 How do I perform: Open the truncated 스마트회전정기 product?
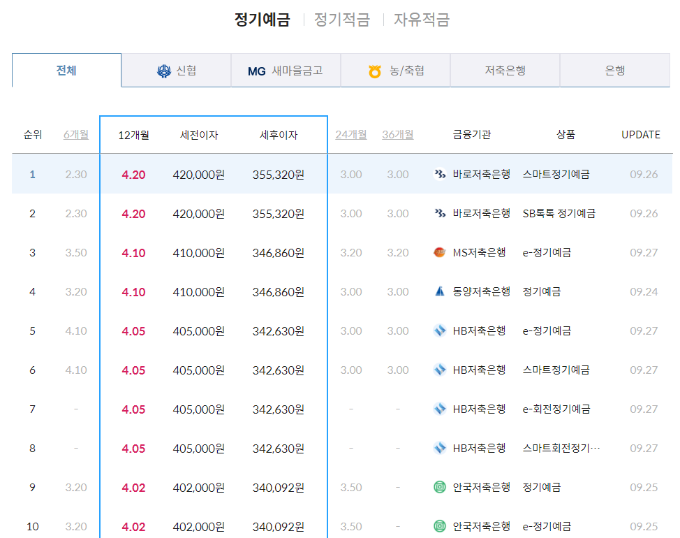coord(561,448)
